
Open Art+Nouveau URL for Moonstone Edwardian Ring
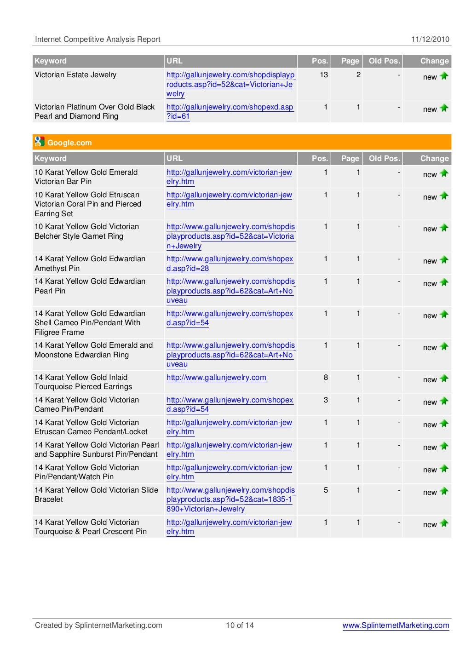(230, 355)
